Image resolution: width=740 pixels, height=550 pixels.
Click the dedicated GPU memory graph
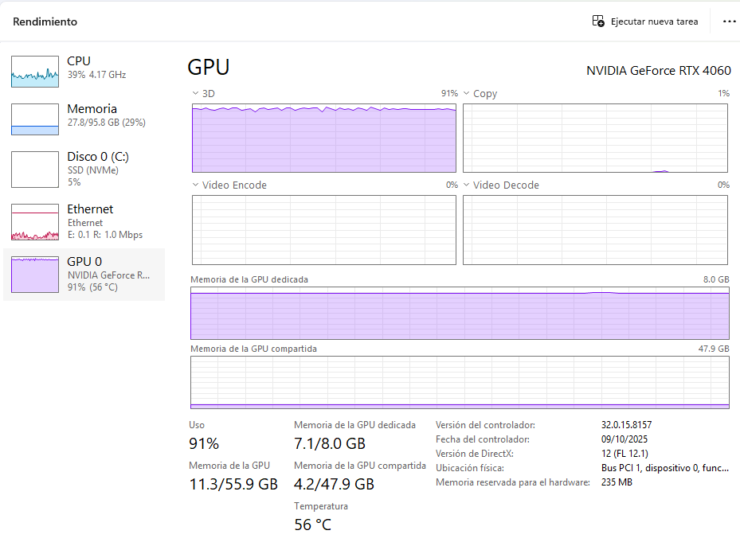tap(460, 313)
